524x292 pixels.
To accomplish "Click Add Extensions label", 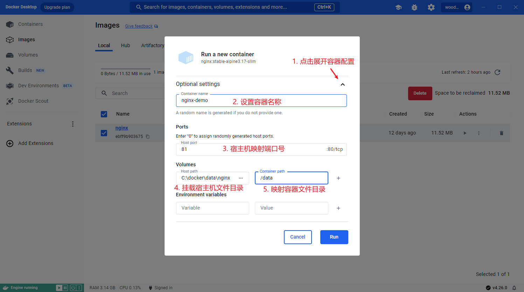I will (36, 143).
